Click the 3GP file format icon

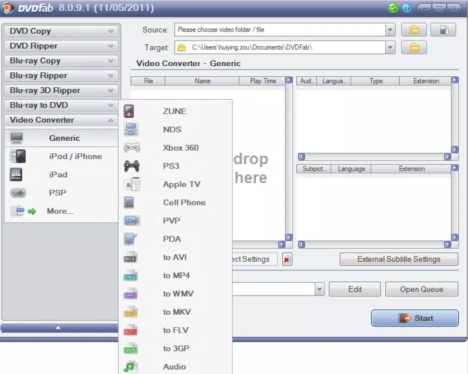point(130,349)
